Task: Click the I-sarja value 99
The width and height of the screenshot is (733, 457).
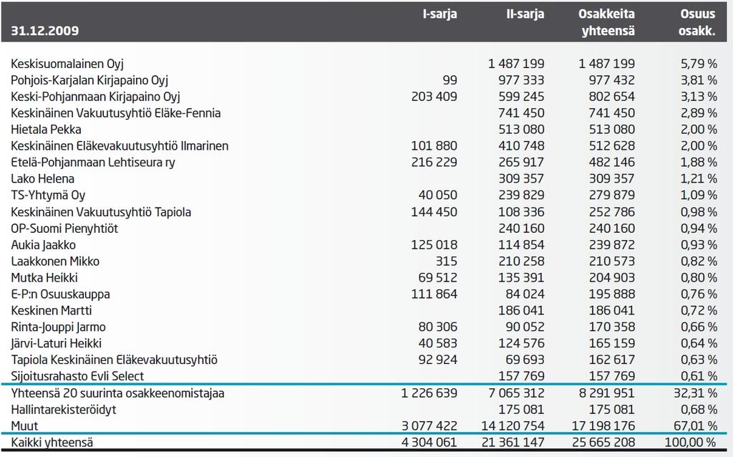Action: pyautogui.click(x=450, y=80)
